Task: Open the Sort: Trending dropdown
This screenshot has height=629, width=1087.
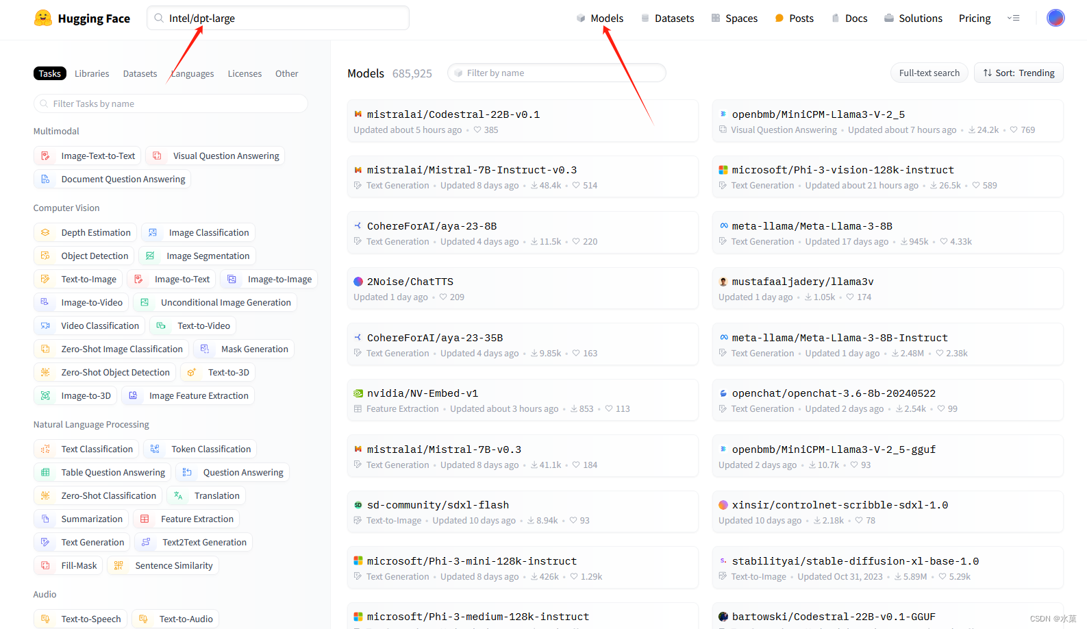Action: point(1019,73)
